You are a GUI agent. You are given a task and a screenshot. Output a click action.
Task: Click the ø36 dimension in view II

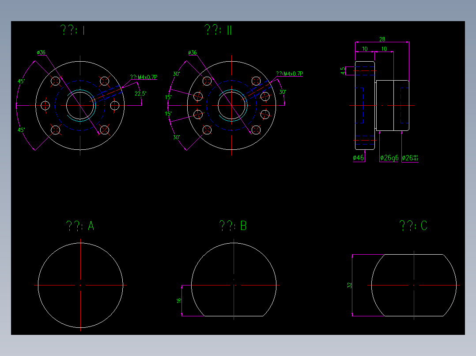pyautogui.click(x=193, y=52)
